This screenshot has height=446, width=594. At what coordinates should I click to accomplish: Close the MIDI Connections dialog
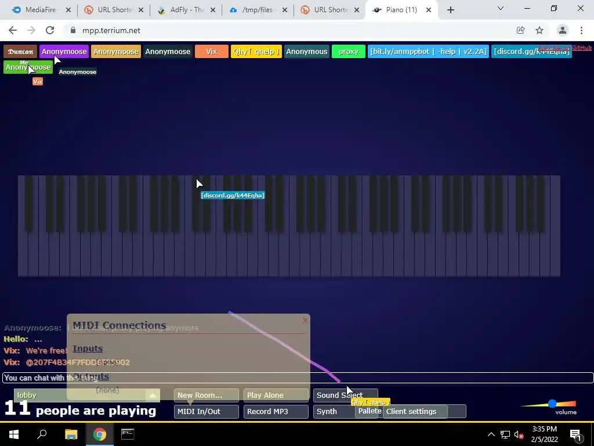[x=305, y=321]
